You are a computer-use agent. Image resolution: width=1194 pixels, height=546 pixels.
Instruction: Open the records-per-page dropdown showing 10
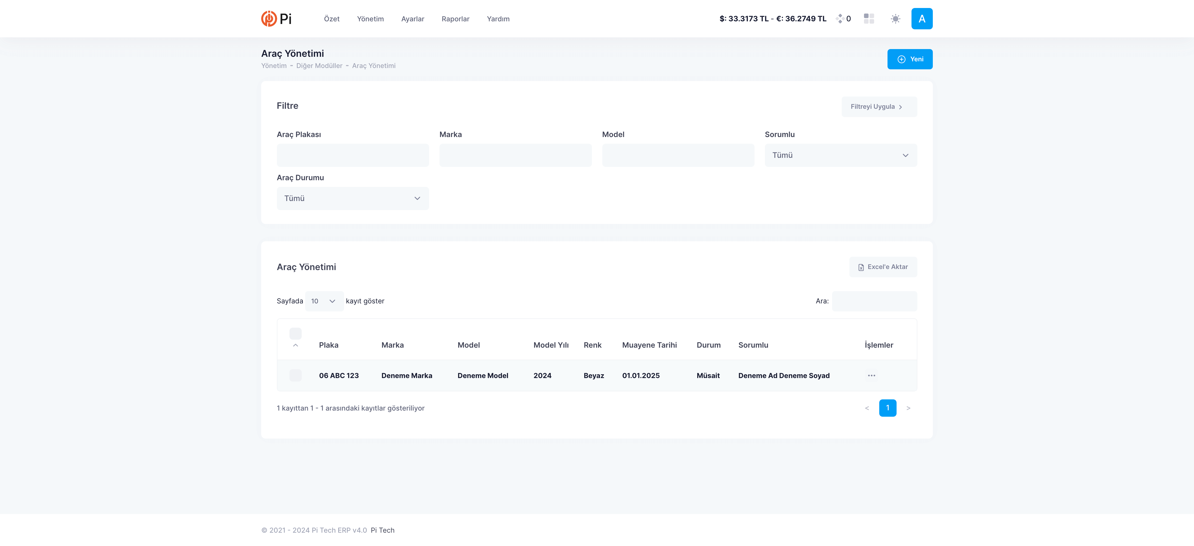click(324, 301)
